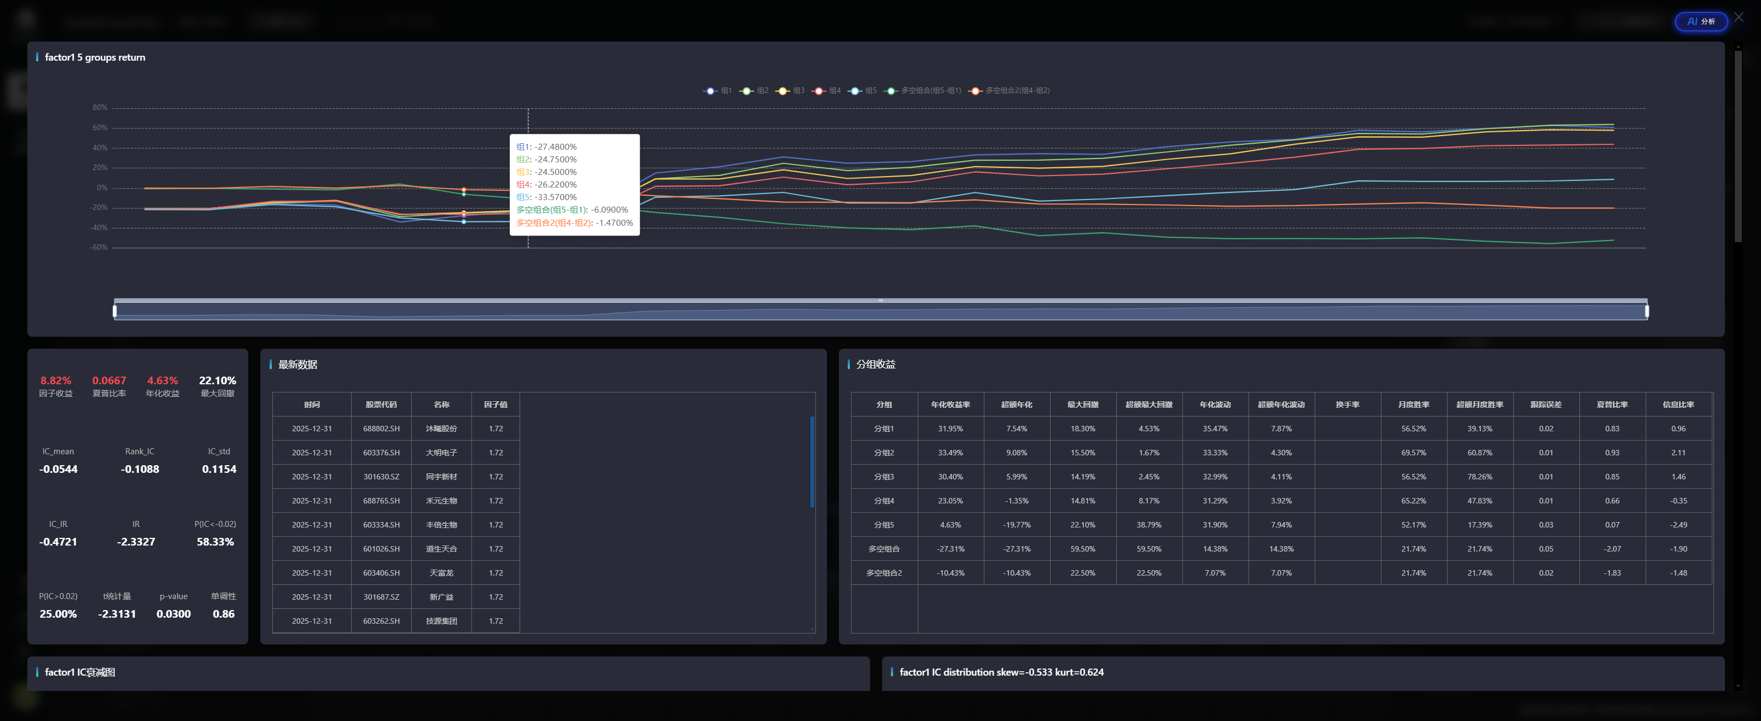
Task: Toggle the 组5 legend marker
Action: coord(855,91)
